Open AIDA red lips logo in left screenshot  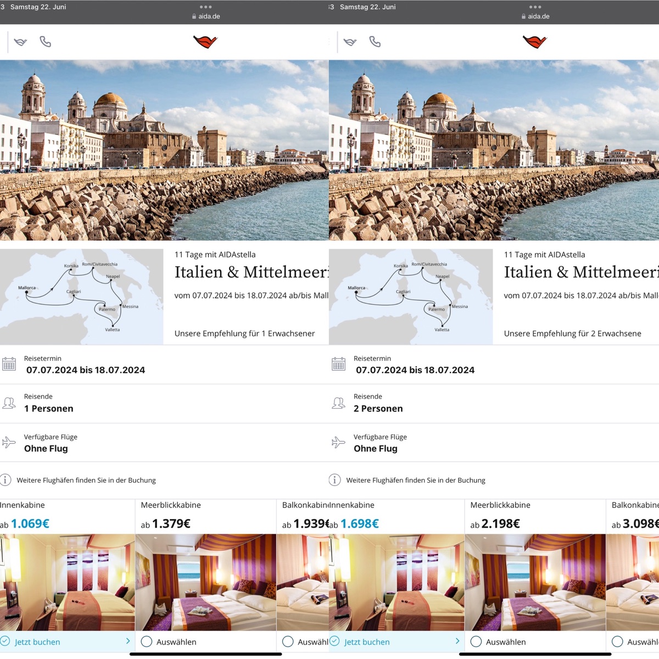point(205,41)
